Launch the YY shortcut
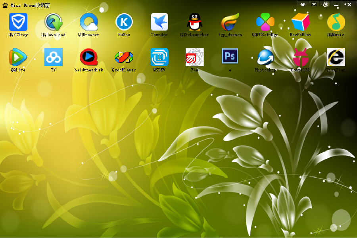Image resolution: width=357 pixels, height=238 pixels. click(54, 57)
